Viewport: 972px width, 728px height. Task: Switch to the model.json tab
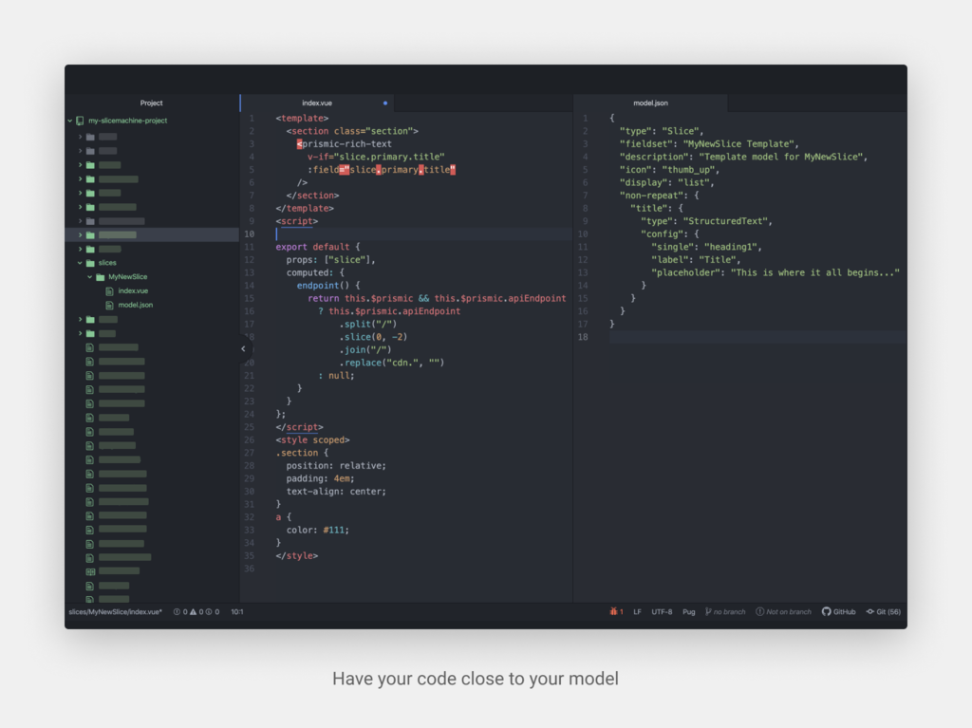click(x=650, y=103)
